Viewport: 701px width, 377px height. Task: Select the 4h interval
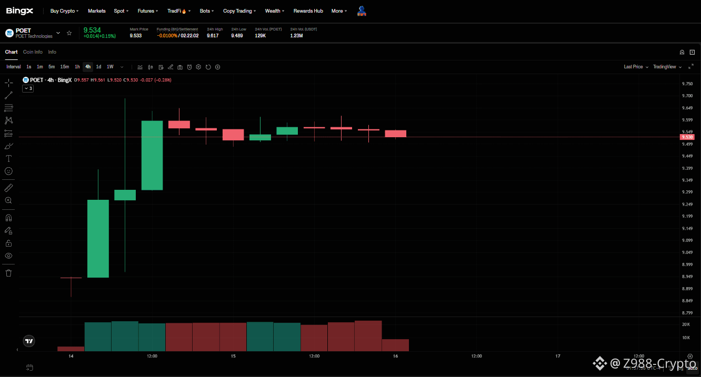tap(88, 67)
